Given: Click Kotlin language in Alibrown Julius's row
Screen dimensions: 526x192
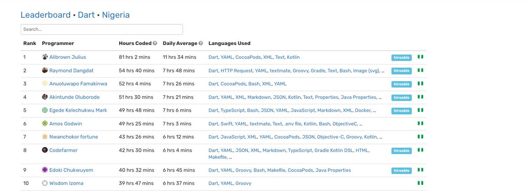Looking at the screenshot, I should tap(293, 57).
